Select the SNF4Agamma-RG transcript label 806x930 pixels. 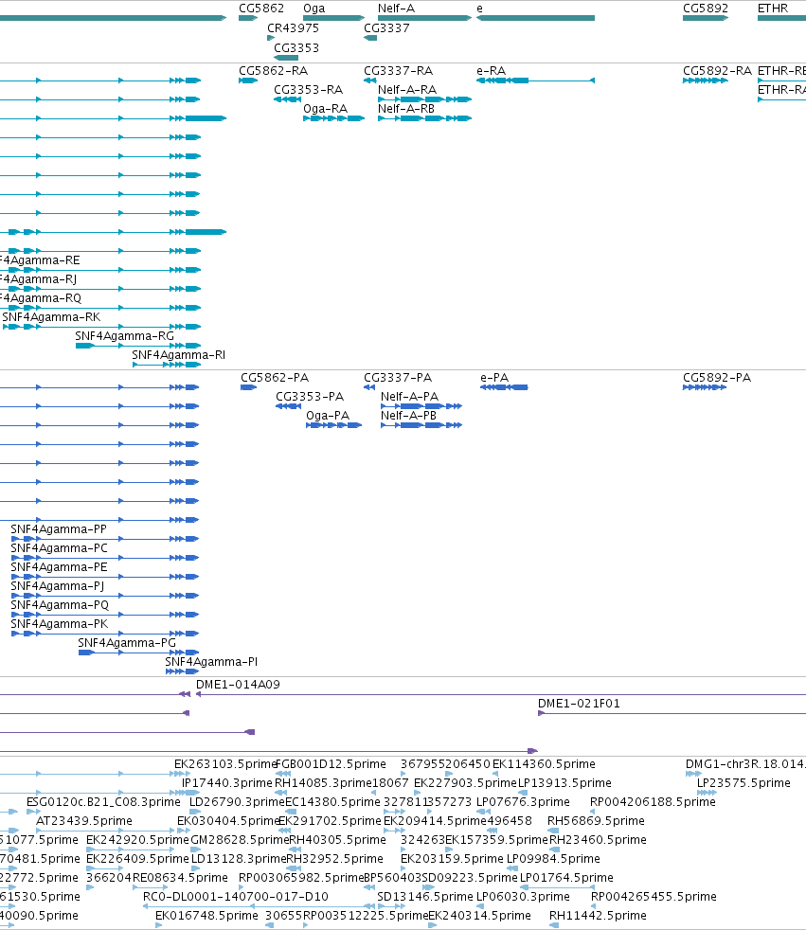(x=125, y=335)
